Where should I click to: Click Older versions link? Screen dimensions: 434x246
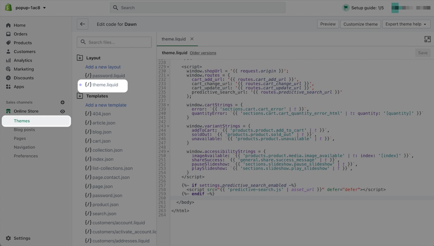tap(203, 53)
